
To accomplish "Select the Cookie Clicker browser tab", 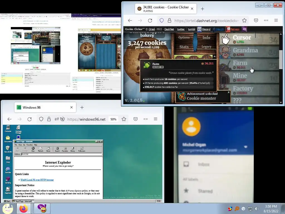I will point(166,9).
